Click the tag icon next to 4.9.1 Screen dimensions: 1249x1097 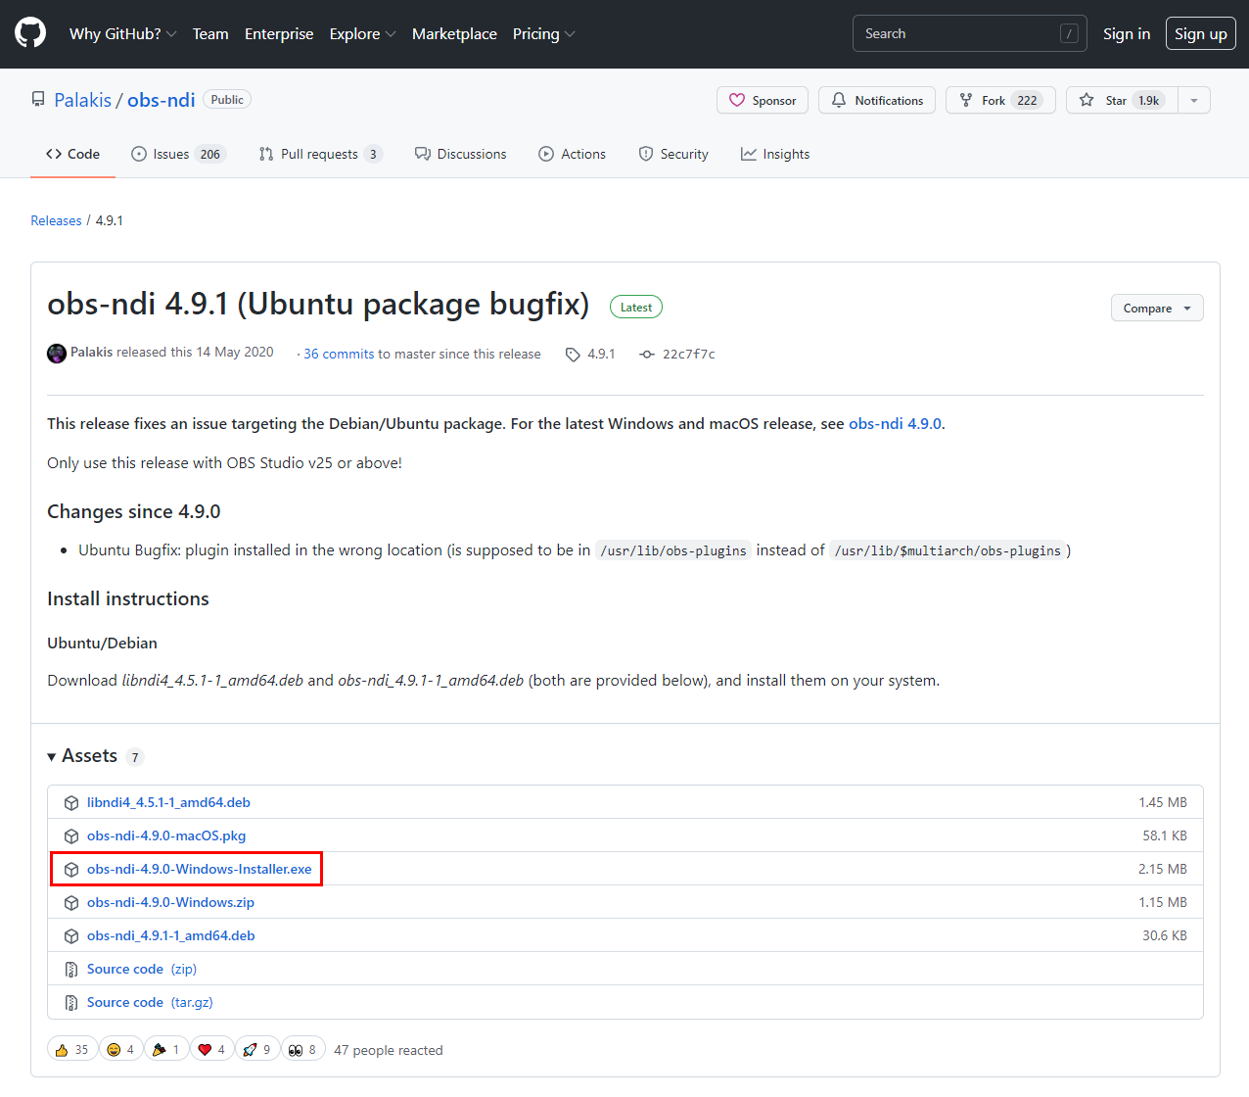coord(573,355)
